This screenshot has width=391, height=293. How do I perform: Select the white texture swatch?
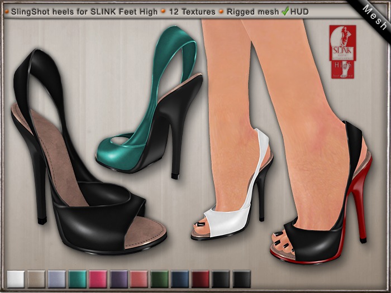[x=16, y=279]
